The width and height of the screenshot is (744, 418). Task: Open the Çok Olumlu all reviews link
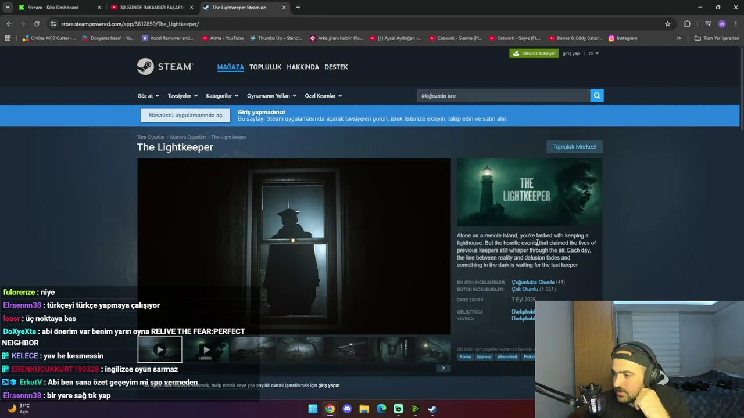(525, 289)
